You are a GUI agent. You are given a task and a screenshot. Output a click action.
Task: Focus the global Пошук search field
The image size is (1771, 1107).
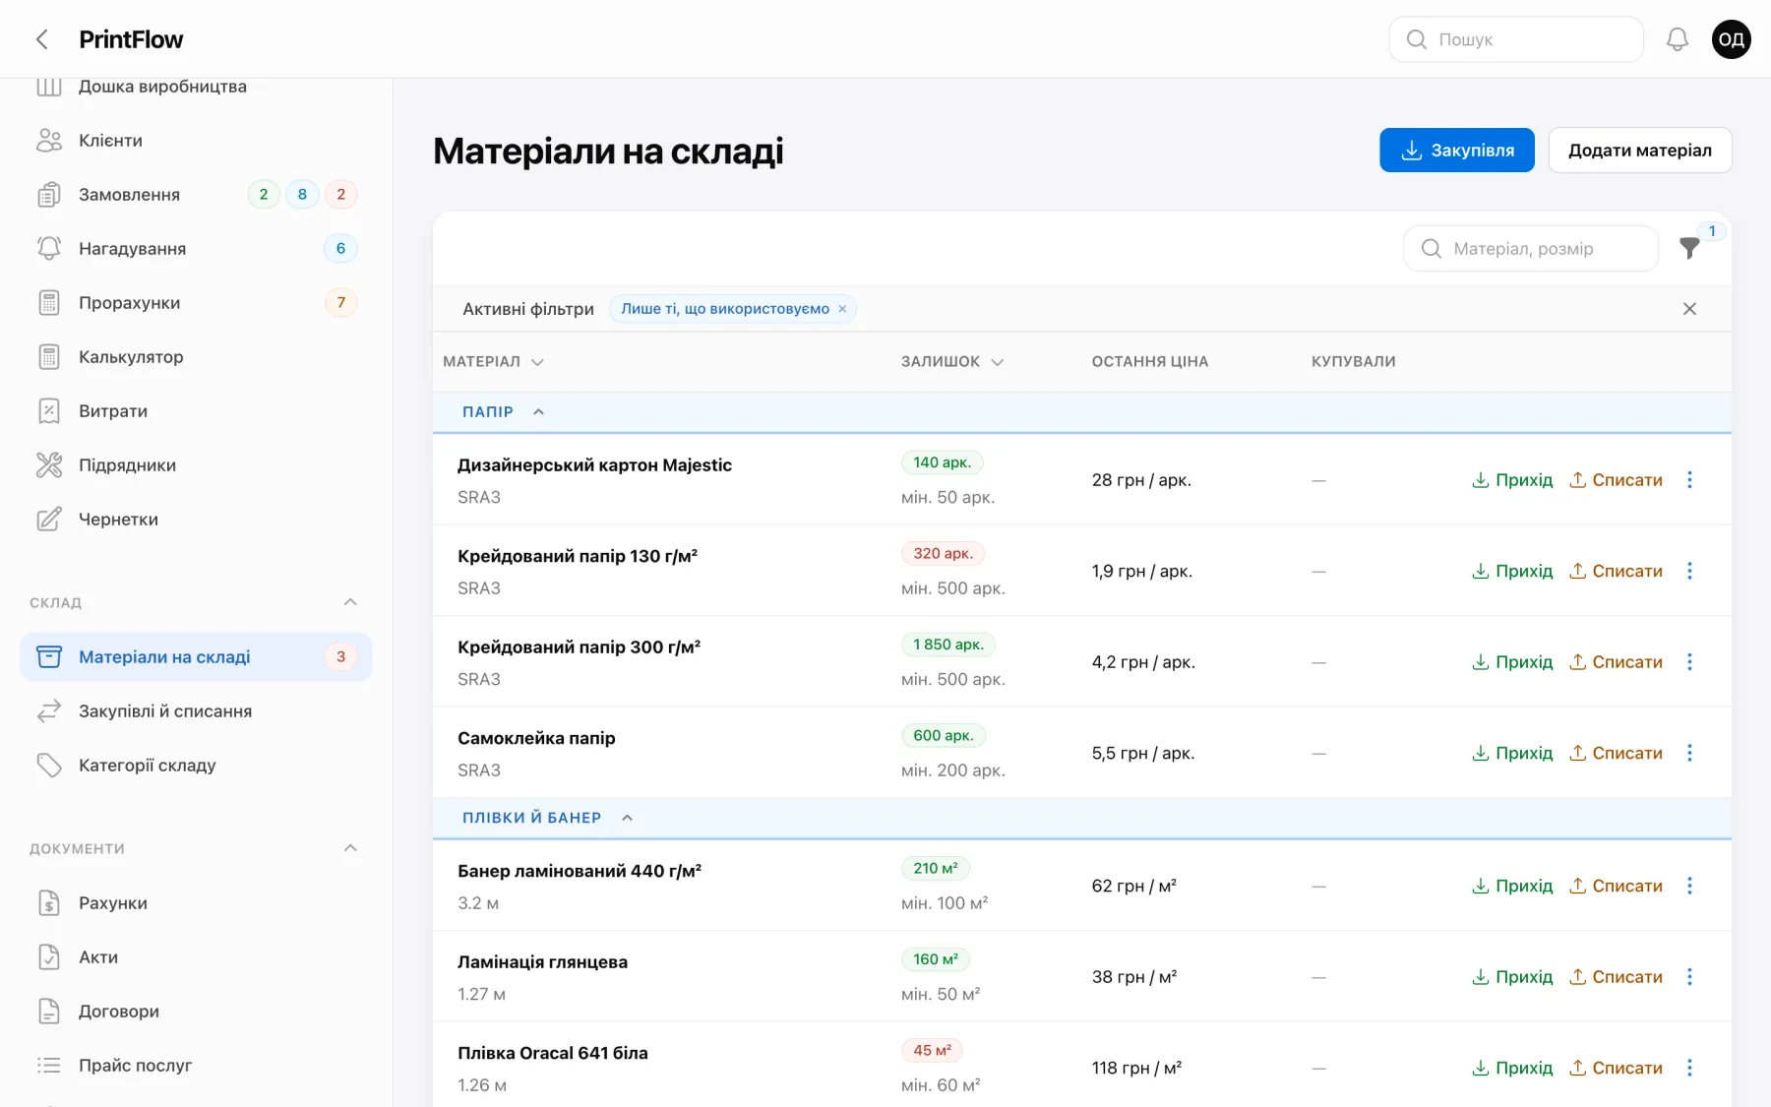click(x=1516, y=39)
